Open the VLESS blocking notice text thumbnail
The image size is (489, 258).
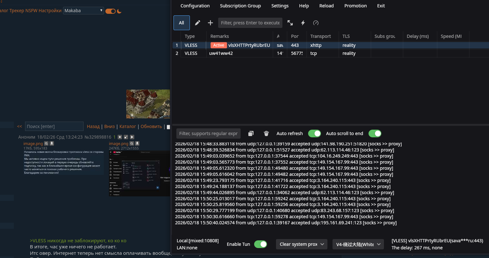coord(64,162)
